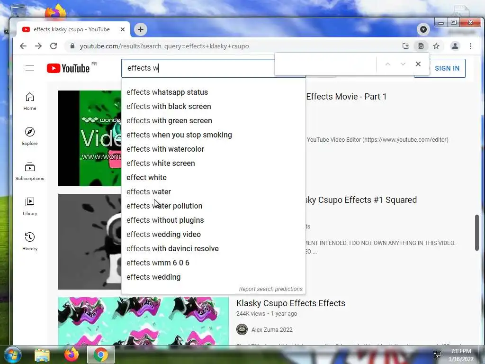
Task: Open Windows Explorer from taskbar
Action: (42, 355)
